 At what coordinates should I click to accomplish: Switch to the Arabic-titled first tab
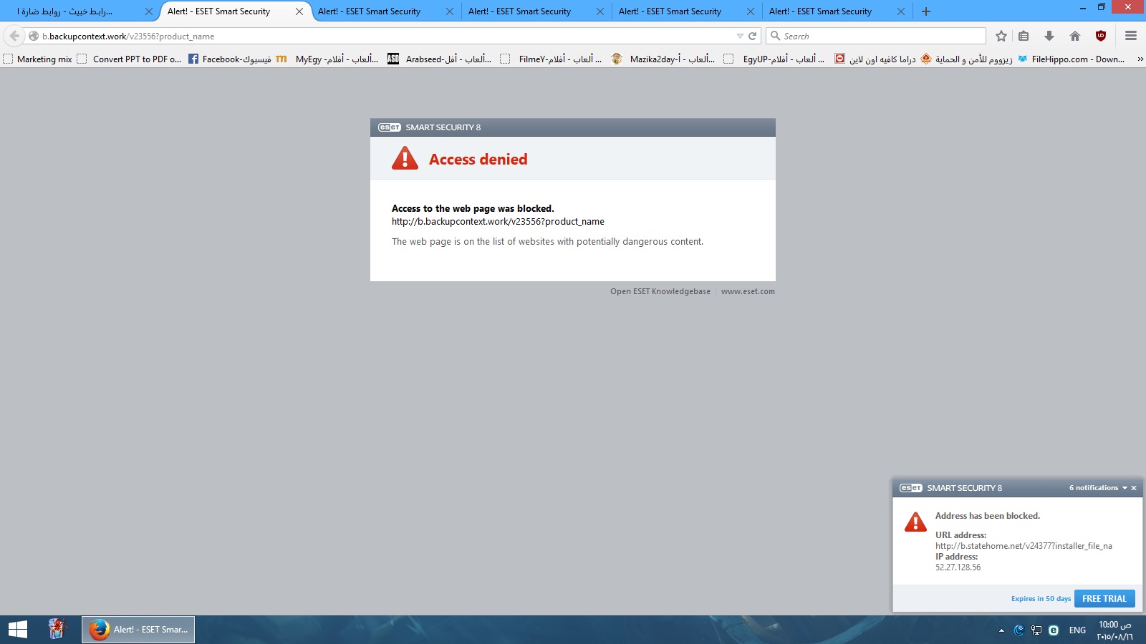(79, 11)
